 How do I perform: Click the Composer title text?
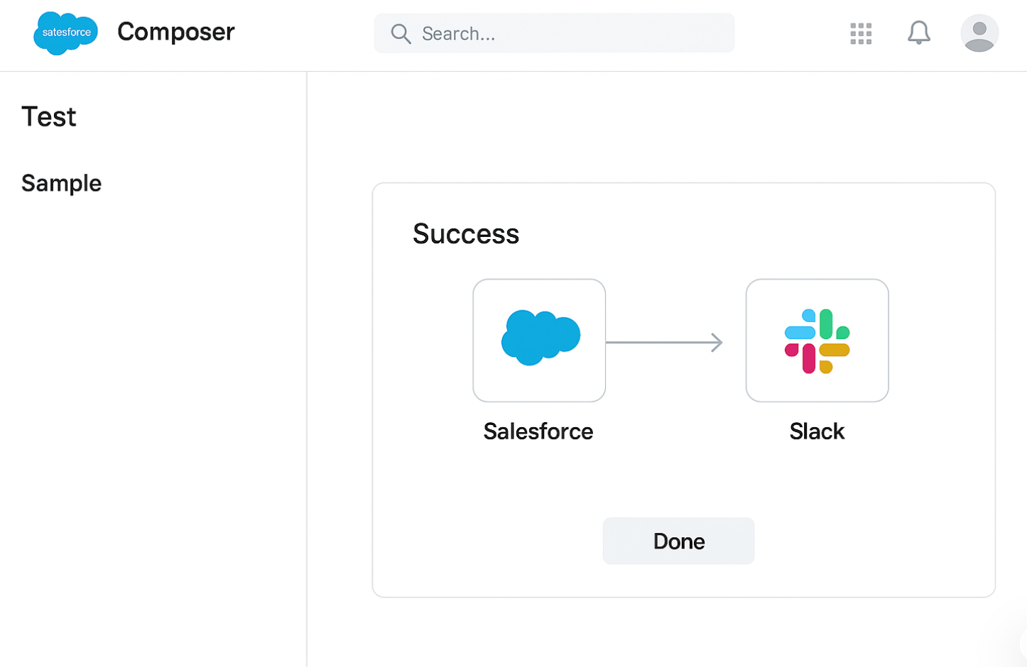click(x=175, y=32)
